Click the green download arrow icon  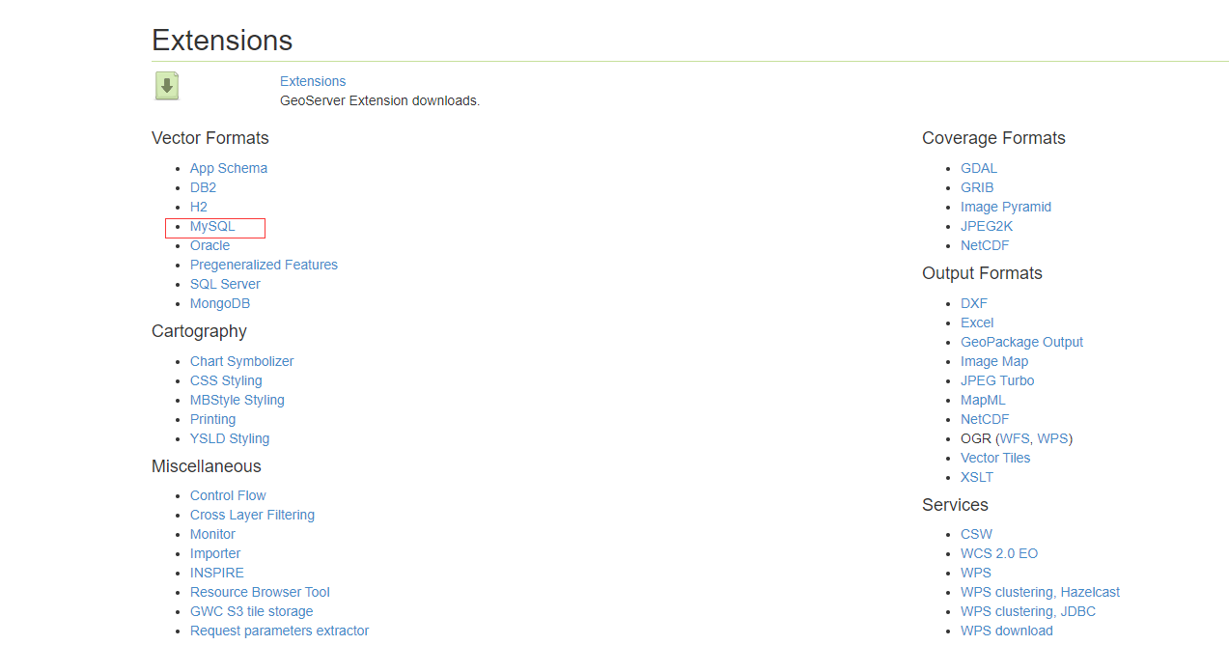click(167, 86)
